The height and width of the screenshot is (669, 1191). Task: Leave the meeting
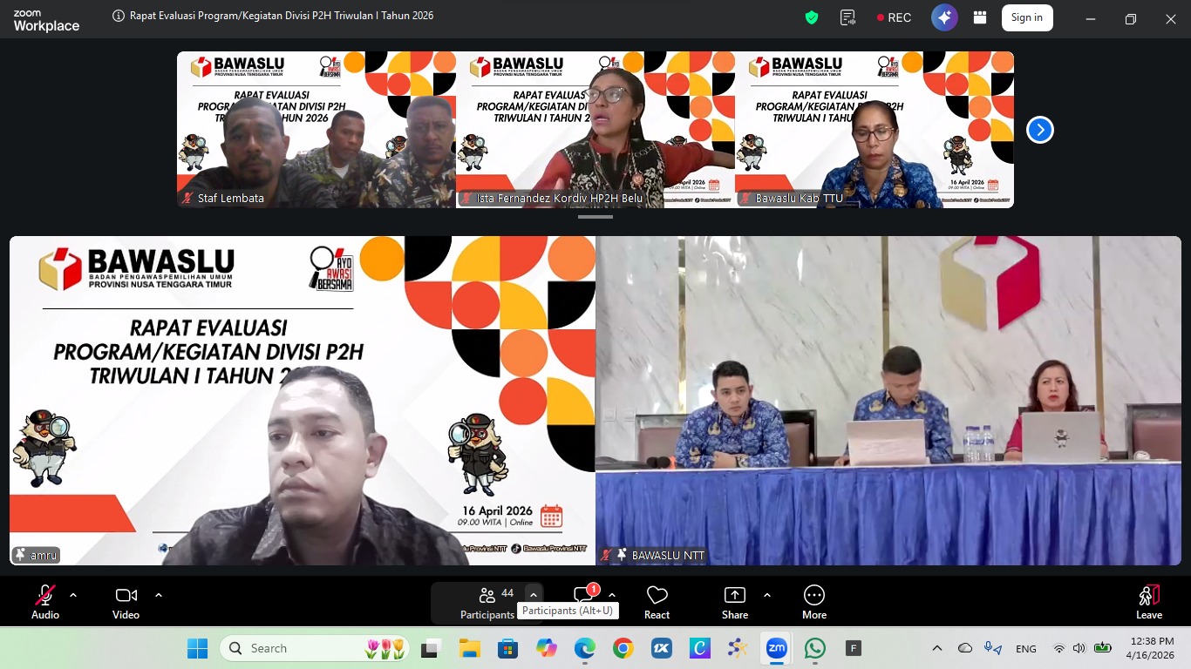1148,602
